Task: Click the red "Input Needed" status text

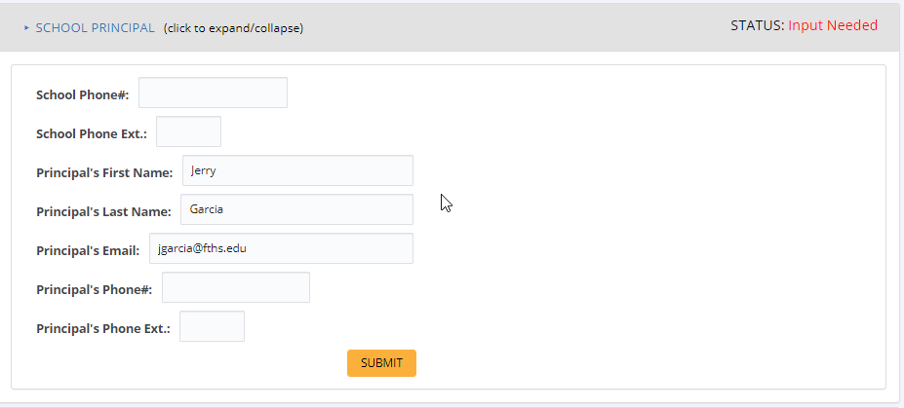Action: point(833,25)
